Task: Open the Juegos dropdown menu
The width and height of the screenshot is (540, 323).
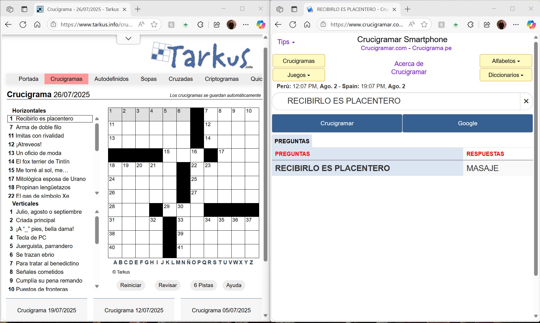Action: (298, 75)
